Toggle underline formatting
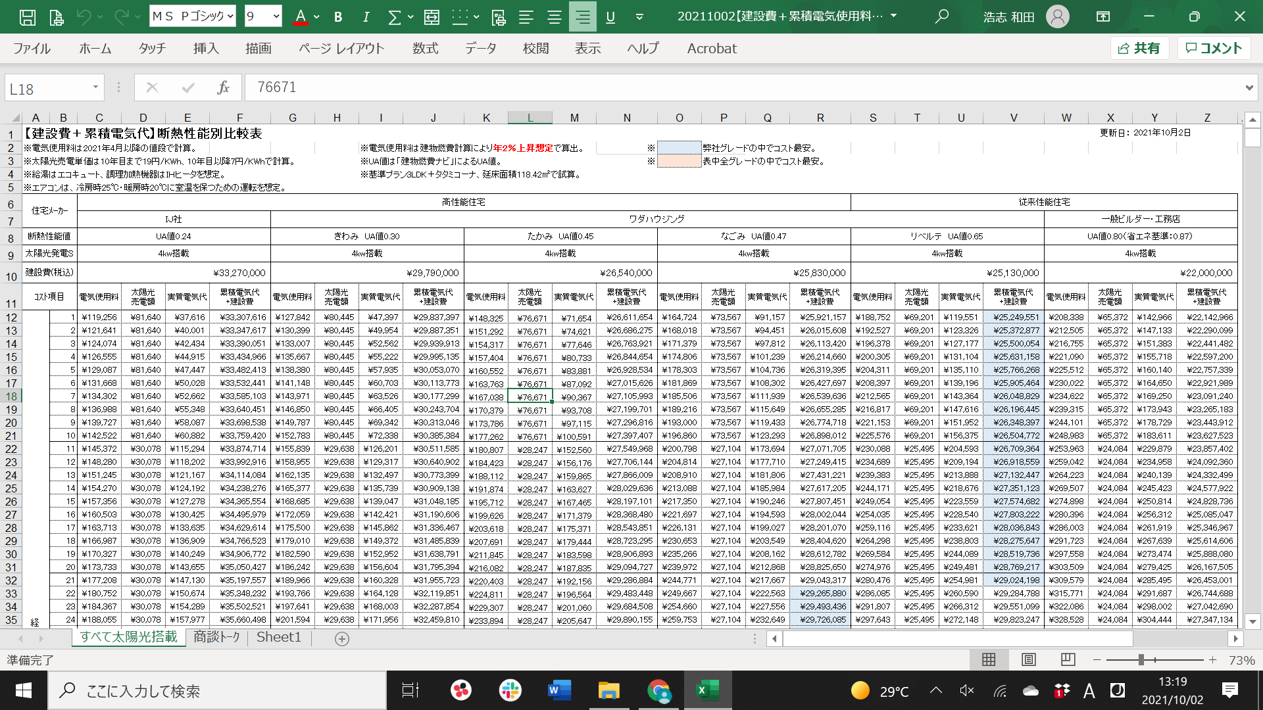Image resolution: width=1263 pixels, height=710 pixels. [x=610, y=17]
